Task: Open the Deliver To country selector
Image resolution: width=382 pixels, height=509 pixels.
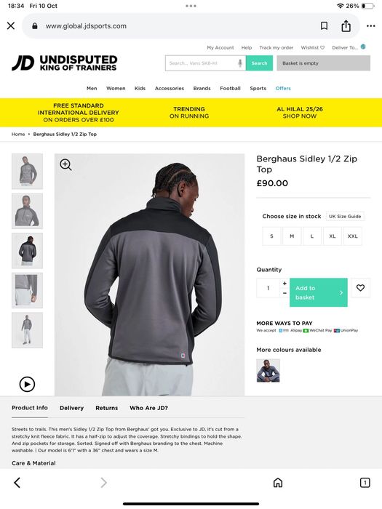Action: pos(349,47)
